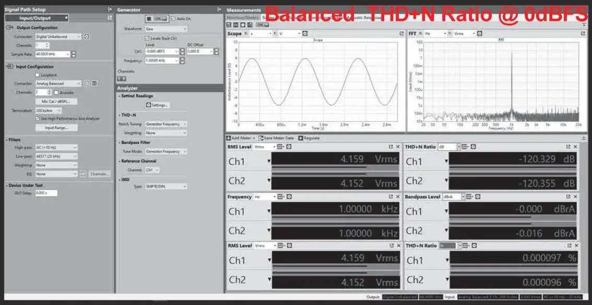Open the Reference Channel dropdown
Image resolution: width=592 pixels, height=305 pixels.
click(x=152, y=170)
